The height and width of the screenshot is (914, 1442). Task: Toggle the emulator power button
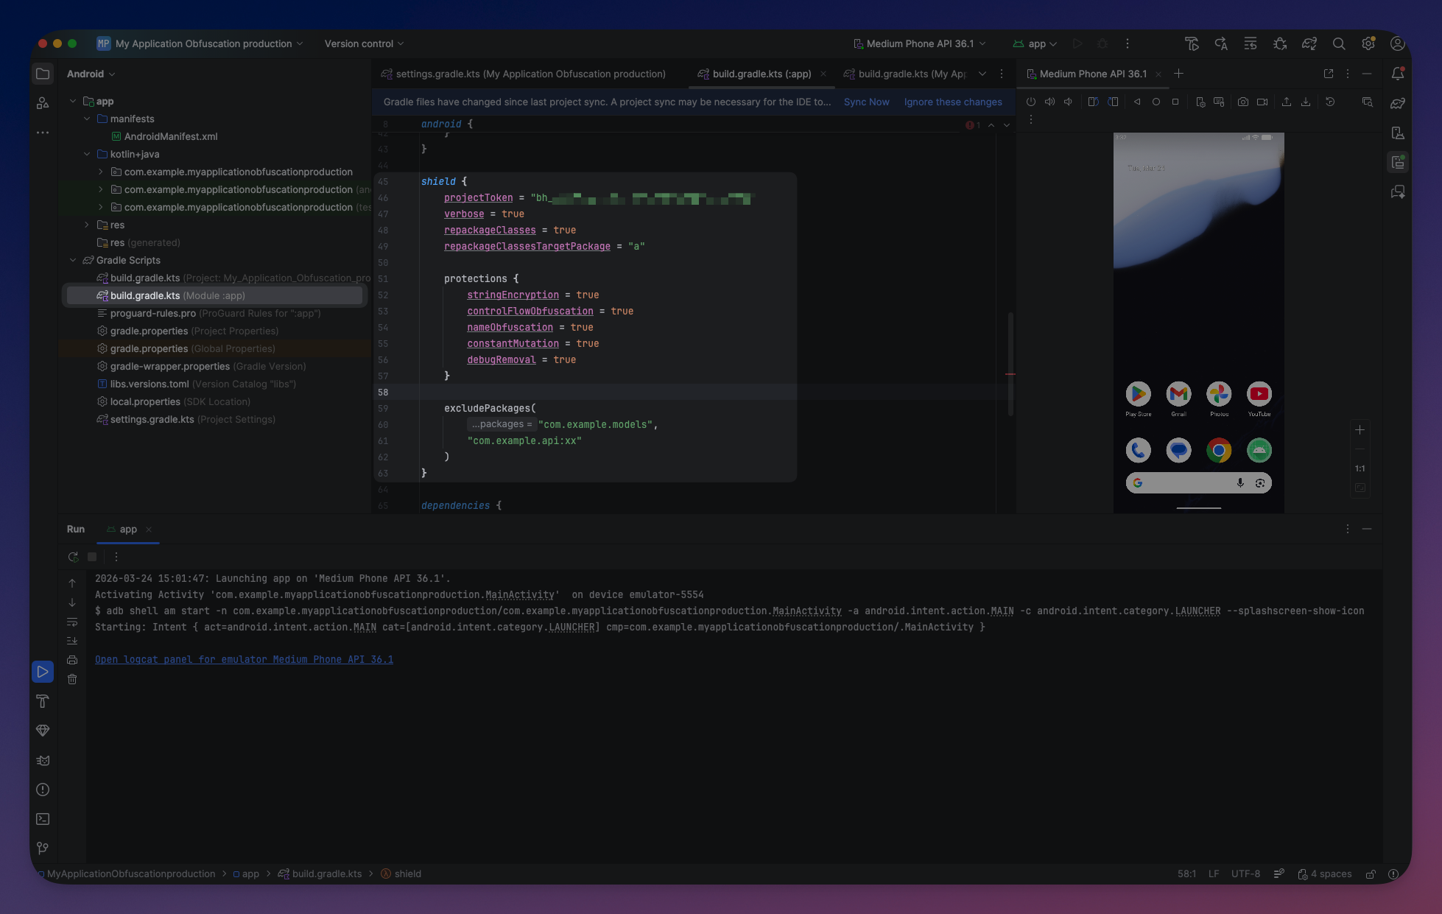tap(1030, 102)
